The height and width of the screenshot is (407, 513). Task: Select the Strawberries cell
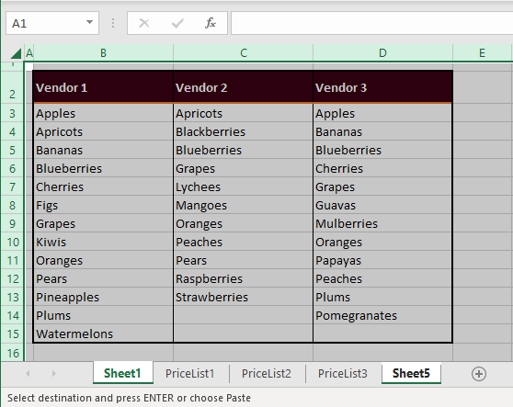click(243, 297)
